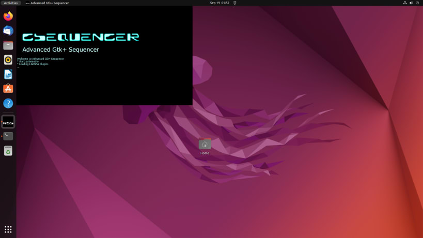Click the Activities button

tap(11, 3)
